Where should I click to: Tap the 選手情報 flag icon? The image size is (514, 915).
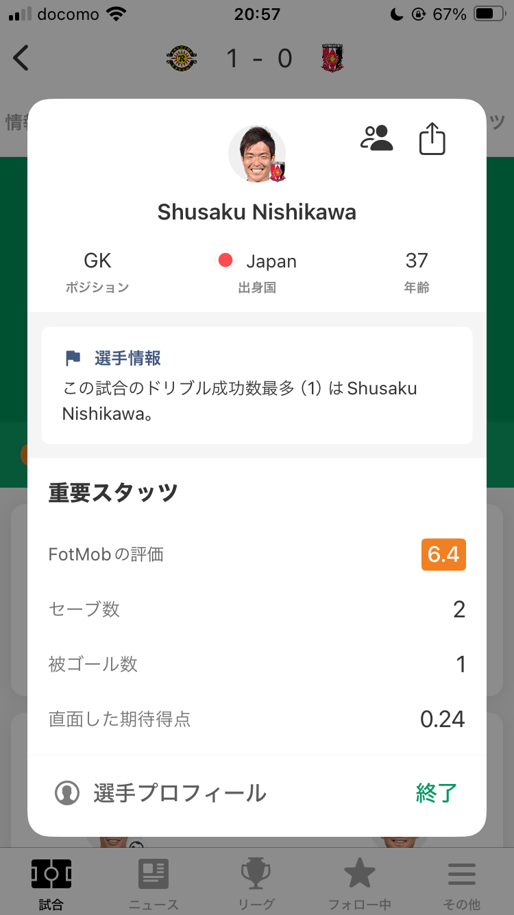[73, 358]
